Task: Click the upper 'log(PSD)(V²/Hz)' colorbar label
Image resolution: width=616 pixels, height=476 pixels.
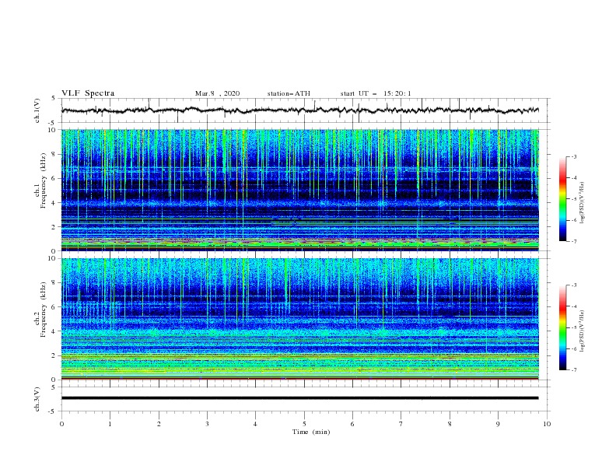Action: (x=583, y=203)
